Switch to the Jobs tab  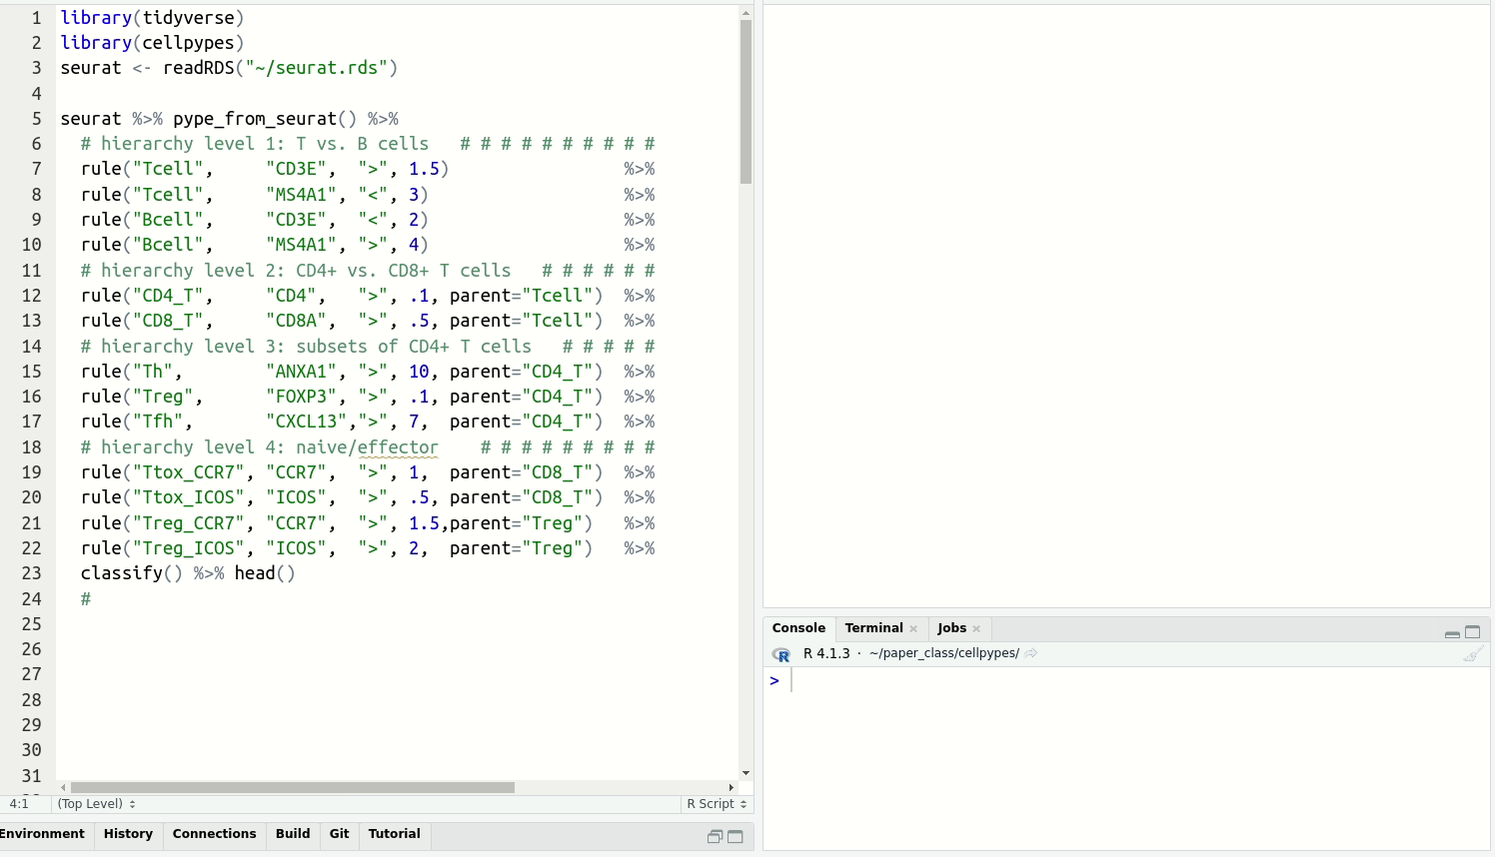click(x=951, y=628)
